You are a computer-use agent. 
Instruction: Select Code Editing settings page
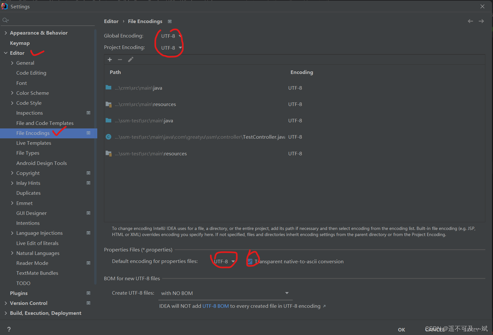(x=31, y=73)
